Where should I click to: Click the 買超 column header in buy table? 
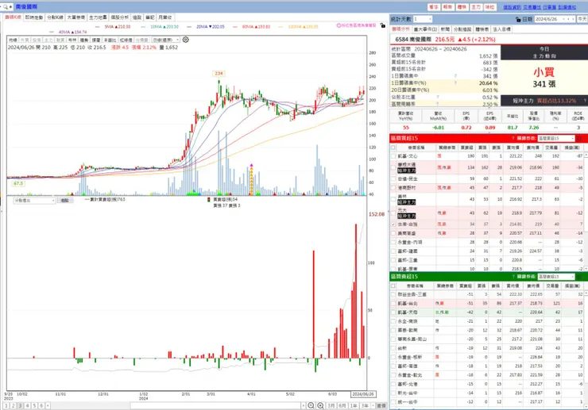tap(466, 148)
